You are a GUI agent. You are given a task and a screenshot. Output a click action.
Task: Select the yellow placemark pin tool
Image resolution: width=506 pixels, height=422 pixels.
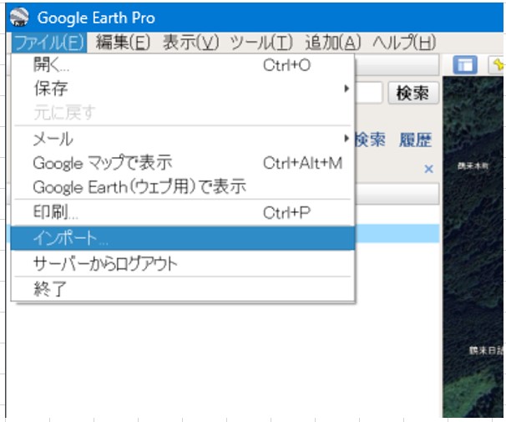click(x=498, y=65)
